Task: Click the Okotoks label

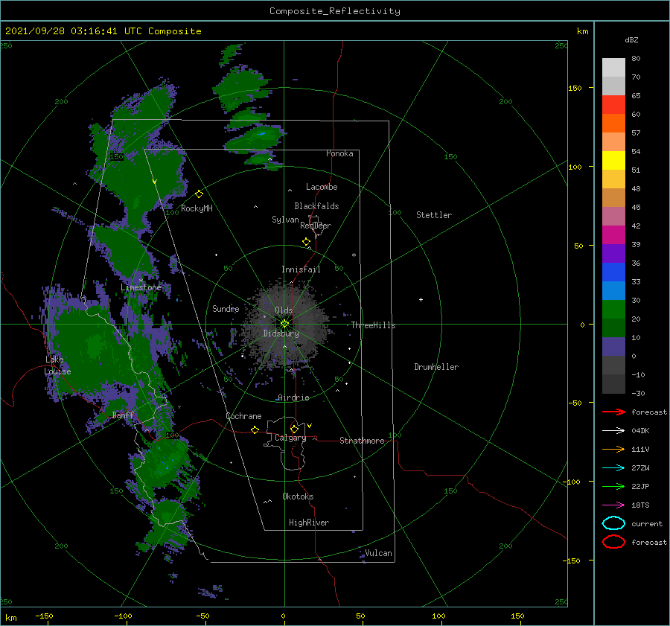Action: point(298,496)
